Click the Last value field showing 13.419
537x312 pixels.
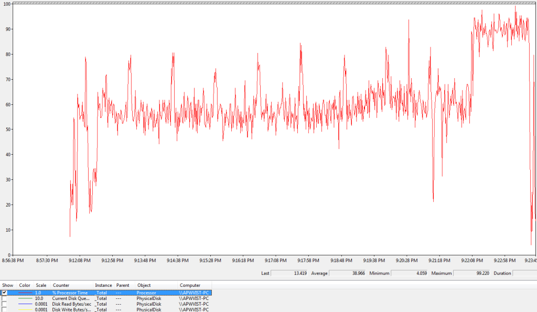coord(289,273)
